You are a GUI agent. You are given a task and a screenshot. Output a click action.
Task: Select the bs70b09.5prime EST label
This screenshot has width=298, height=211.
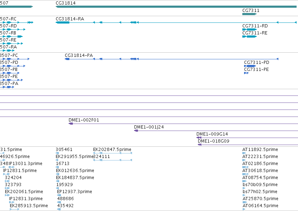click(260, 185)
